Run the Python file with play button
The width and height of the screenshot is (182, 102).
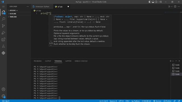tap(169, 7)
